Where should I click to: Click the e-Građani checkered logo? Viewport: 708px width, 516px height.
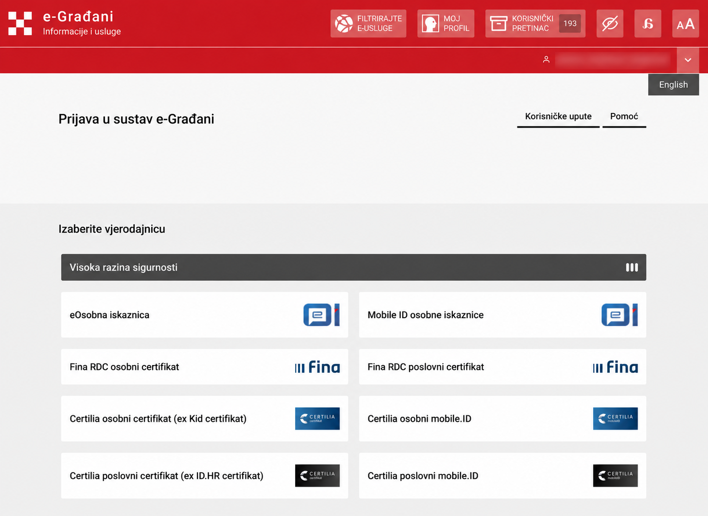[20, 24]
